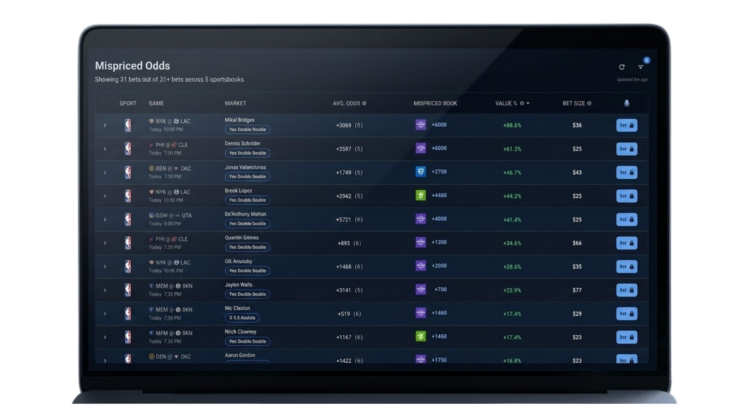
Task: Click the Bet button for Dennis Schröder
Action: pyautogui.click(x=627, y=149)
